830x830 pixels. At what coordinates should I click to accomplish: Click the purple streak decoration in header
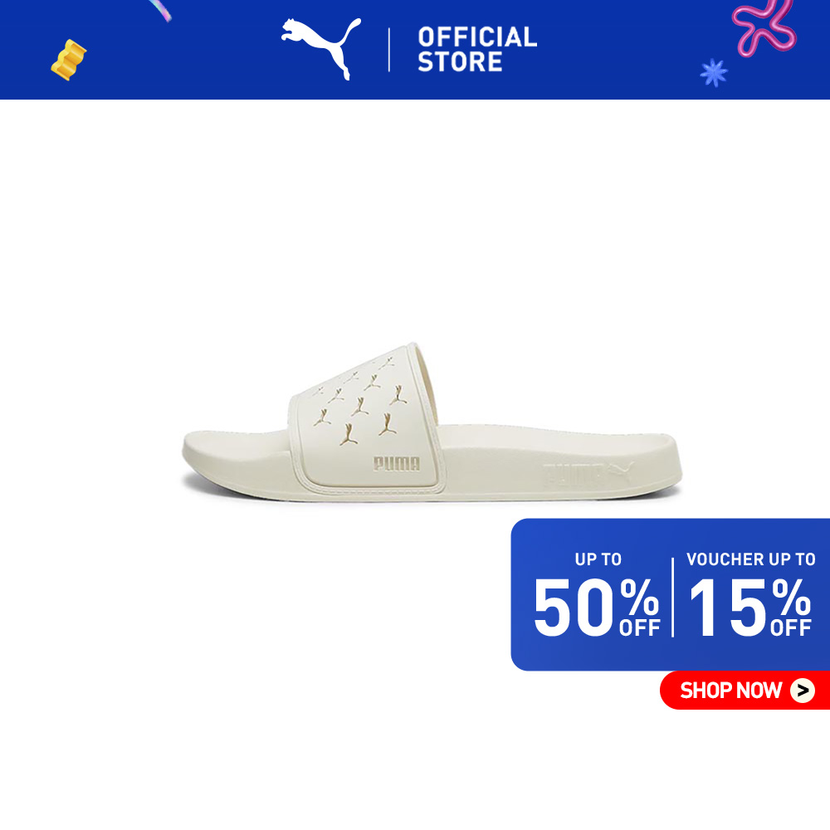coord(160,11)
